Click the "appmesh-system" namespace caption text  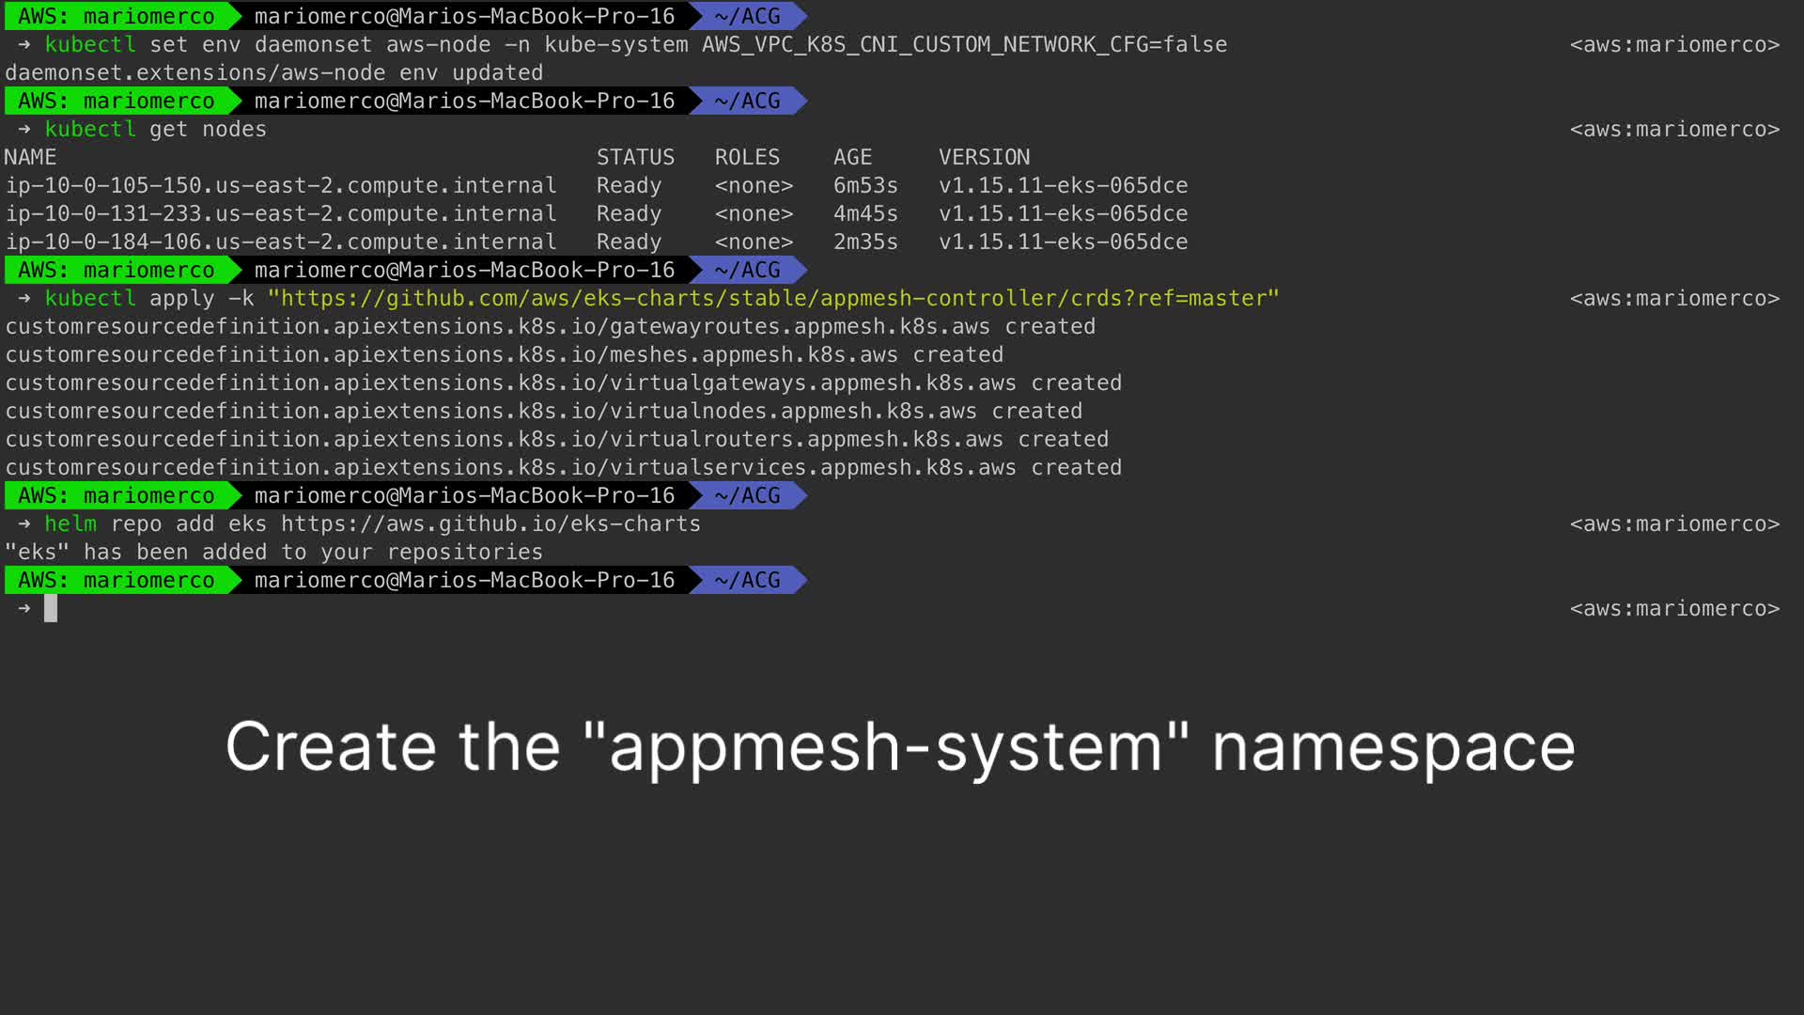(899, 747)
